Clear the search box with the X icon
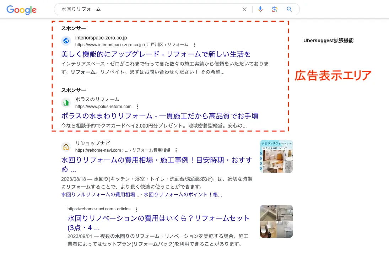The image size is (389, 259). (244, 9)
